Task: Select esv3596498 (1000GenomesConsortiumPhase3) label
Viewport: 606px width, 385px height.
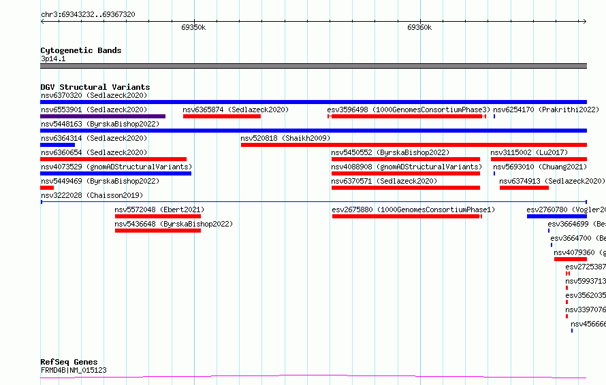Action: click(409, 110)
